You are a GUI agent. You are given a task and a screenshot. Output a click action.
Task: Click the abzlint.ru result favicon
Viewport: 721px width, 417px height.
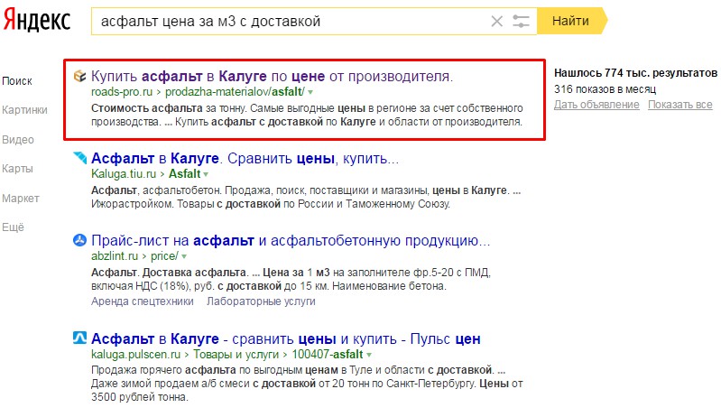80,240
